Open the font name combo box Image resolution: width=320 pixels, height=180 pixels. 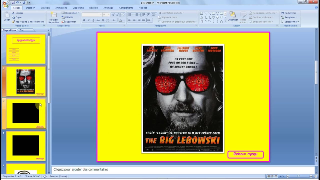click(x=92, y=14)
